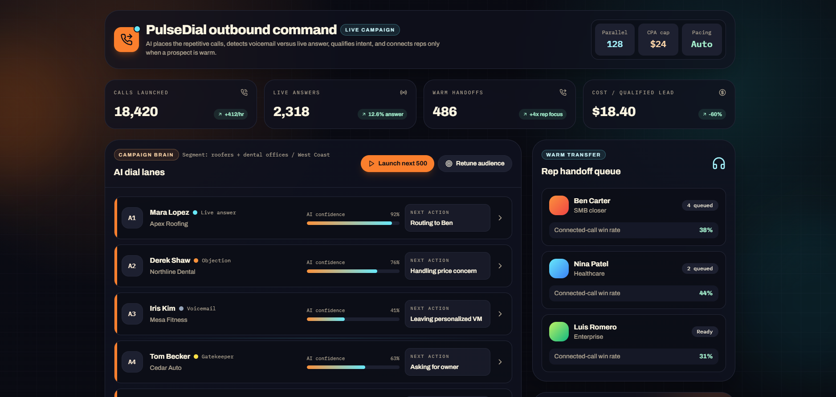This screenshot has width=836, height=397.
Task: Click Nina Patel's '2 queued' badge
Action: point(700,269)
